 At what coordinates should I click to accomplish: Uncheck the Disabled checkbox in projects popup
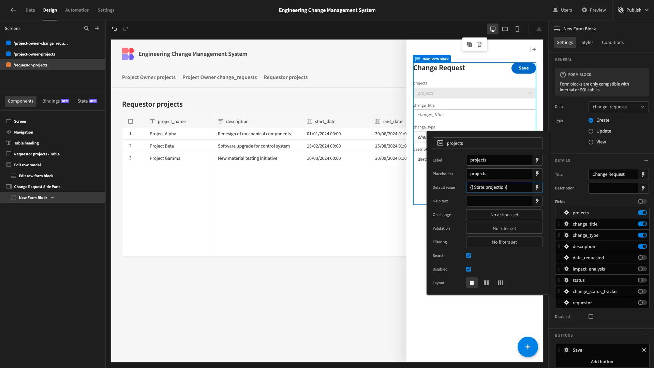click(x=469, y=269)
